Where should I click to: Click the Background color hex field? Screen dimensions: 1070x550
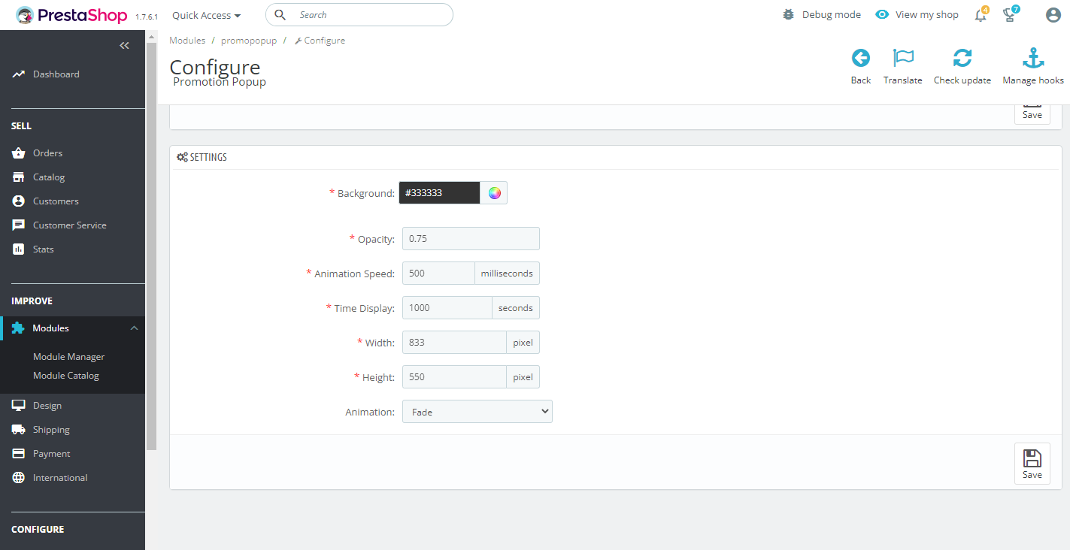pos(439,193)
